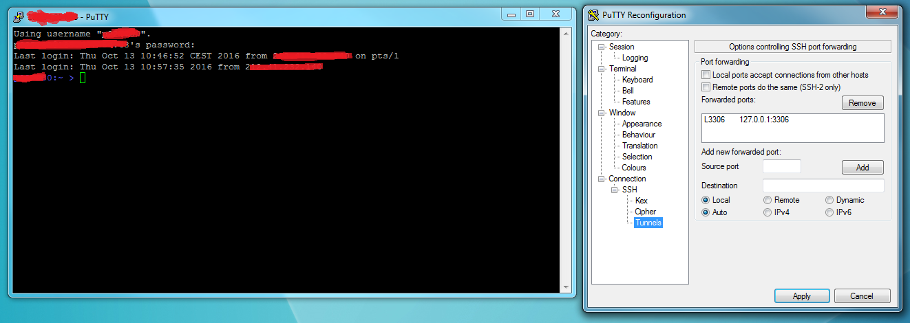Select the IPv6 radio button
Viewport: 910px width, 323px height.
click(829, 212)
